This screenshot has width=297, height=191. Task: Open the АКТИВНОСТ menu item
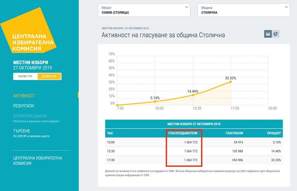click(x=24, y=96)
